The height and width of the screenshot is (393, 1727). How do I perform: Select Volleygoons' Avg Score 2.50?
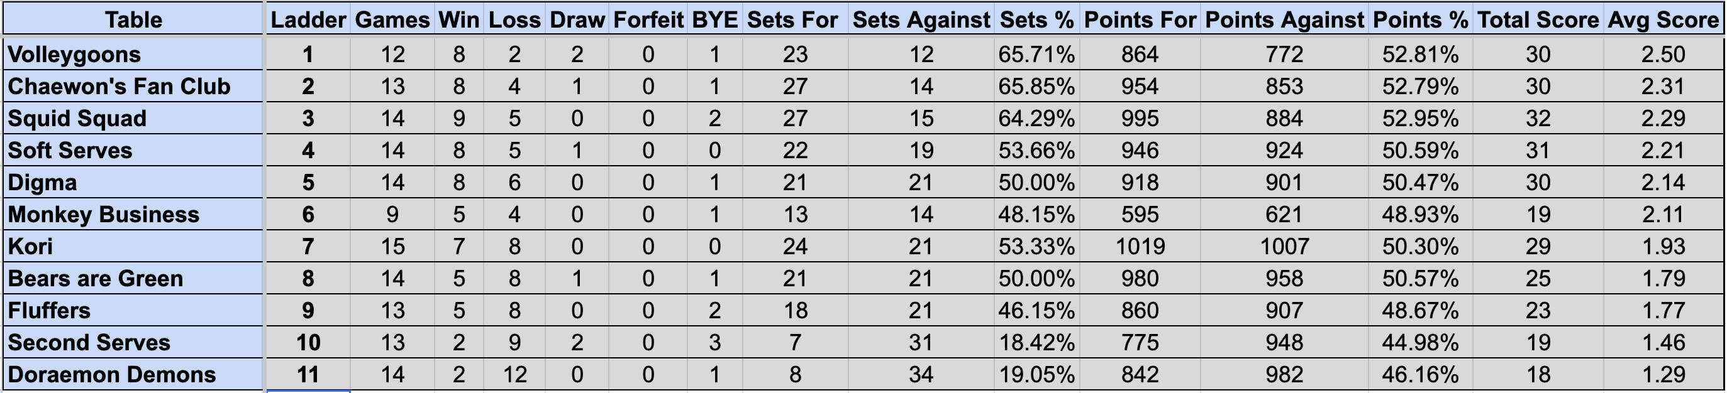pyautogui.click(x=1663, y=54)
